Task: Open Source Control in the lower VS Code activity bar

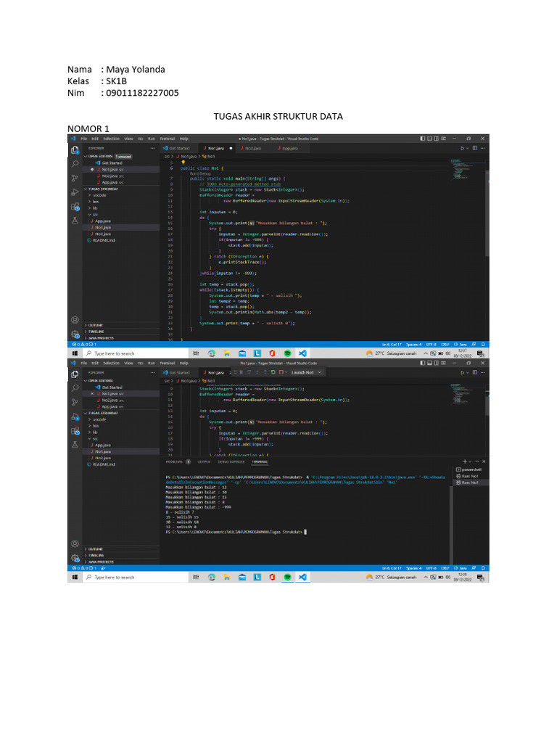Action: [75, 402]
